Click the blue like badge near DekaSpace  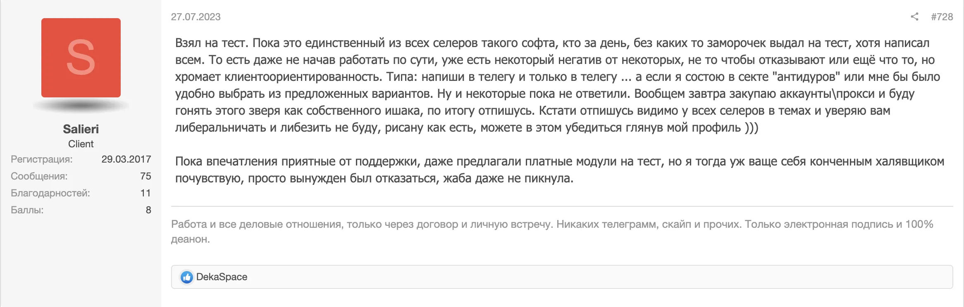(187, 277)
